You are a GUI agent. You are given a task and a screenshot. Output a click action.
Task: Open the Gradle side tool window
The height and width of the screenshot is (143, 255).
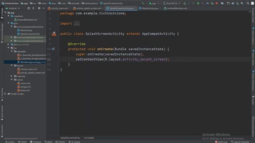pyautogui.click(x=253, y=100)
